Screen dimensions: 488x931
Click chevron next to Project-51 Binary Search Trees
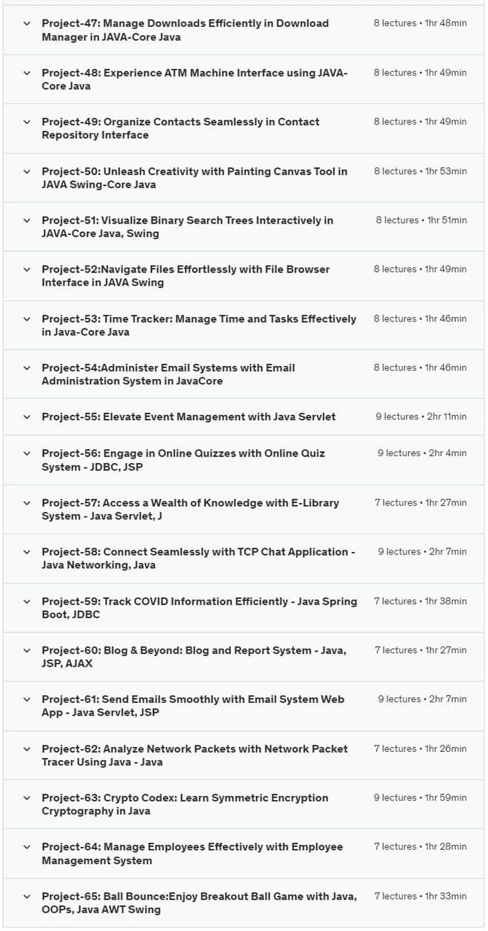click(x=26, y=220)
